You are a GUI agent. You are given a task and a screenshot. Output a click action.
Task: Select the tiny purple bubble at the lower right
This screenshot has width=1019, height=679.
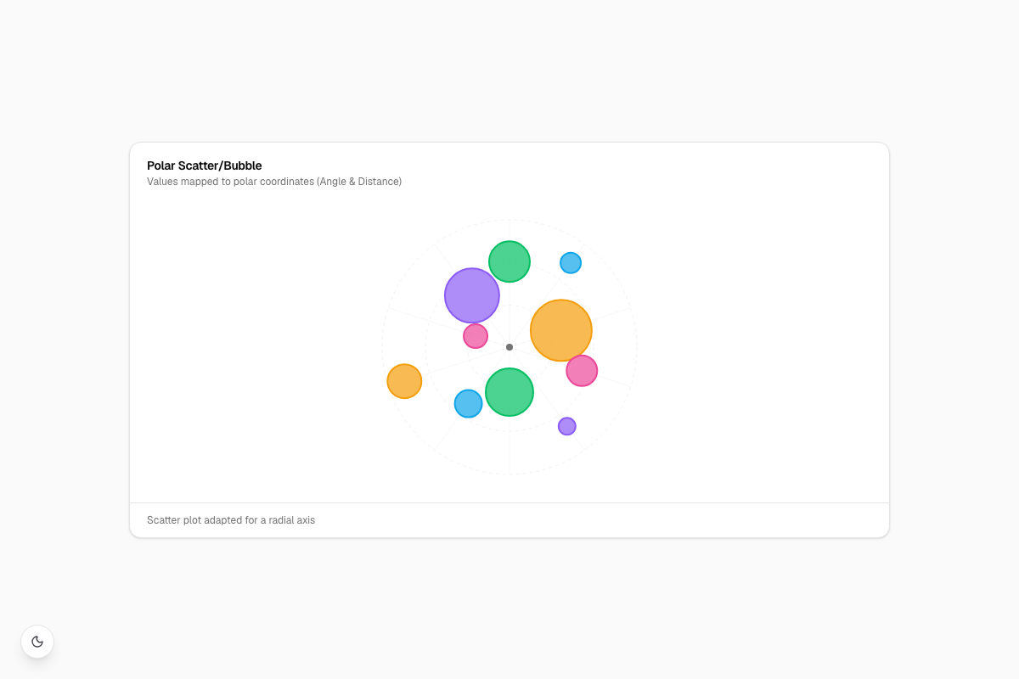pos(567,426)
